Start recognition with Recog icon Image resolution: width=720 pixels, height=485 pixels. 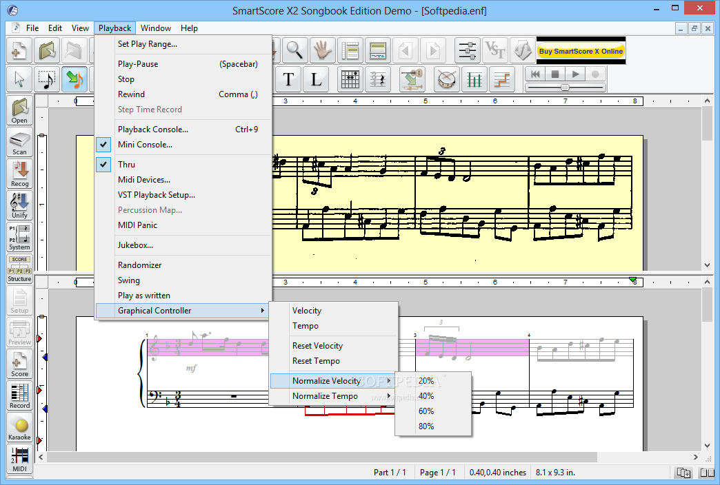[19, 174]
